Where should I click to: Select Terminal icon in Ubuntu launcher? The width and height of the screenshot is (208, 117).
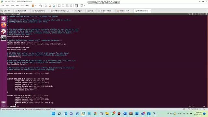[4, 38]
